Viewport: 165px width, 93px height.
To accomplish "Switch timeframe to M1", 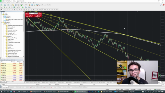I will pyautogui.click(x=38, y=10).
